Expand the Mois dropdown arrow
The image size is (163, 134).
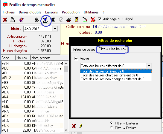tap(55, 29)
